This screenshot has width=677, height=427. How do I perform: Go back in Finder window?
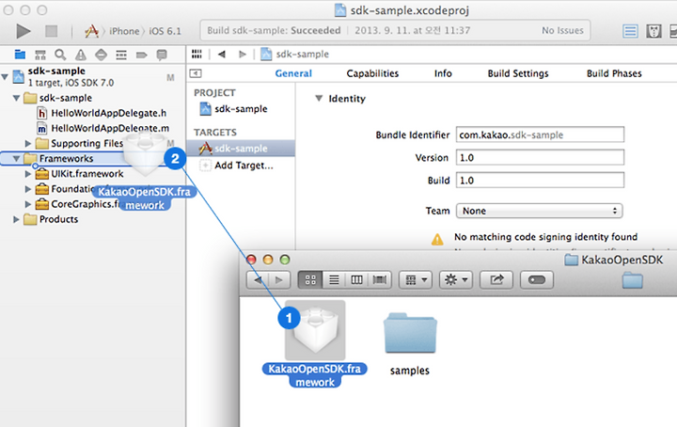pos(258,280)
